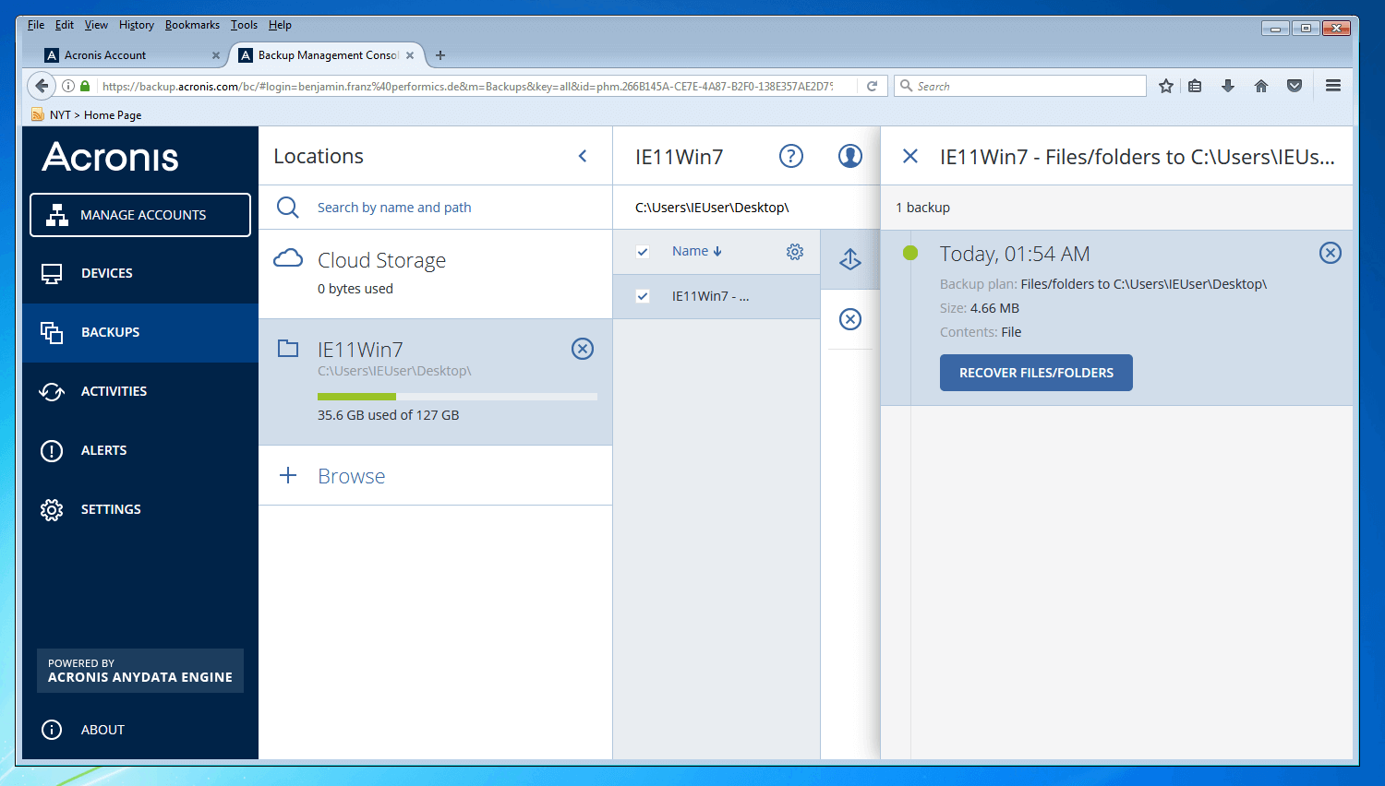This screenshot has width=1385, height=786.
Task: Toggle the select-all checkbox in Name header
Action: [x=643, y=252]
